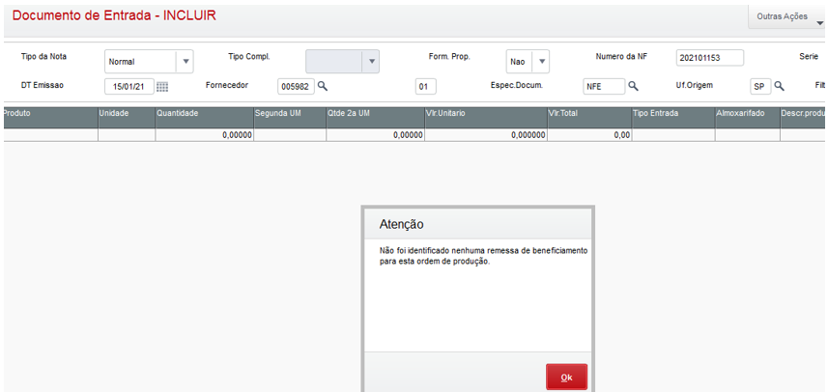Click the Atenção dialog title
Viewport: 828px width, 392px height.
pyautogui.click(x=401, y=224)
